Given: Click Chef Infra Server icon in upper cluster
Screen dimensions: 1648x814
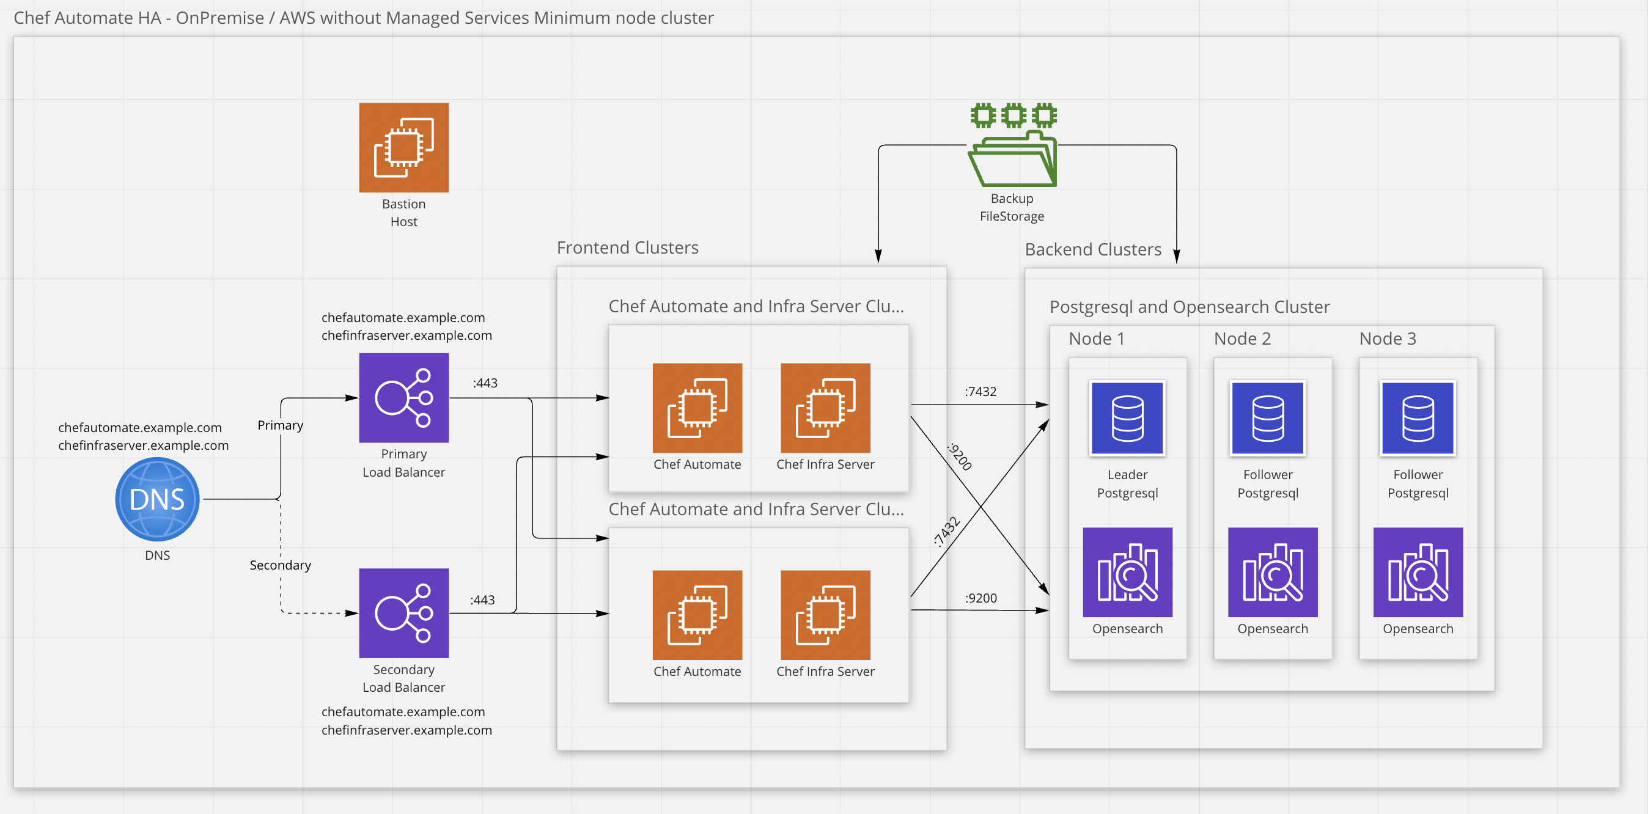Looking at the screenshot, I should pos(825,408).
